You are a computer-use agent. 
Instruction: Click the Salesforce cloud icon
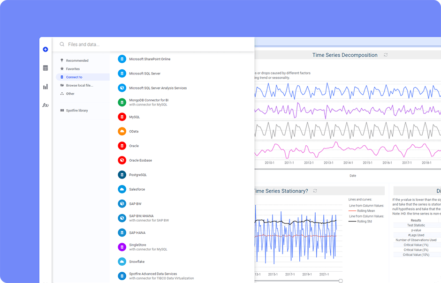click(122, 189)
